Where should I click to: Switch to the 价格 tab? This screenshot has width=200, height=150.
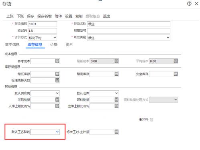tap(54, 45)
